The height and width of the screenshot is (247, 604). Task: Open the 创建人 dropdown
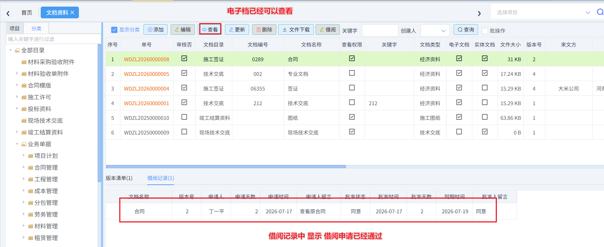click(x=435, y=30)
